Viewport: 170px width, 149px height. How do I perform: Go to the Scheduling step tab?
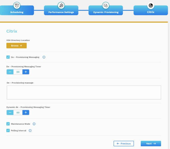17,10
